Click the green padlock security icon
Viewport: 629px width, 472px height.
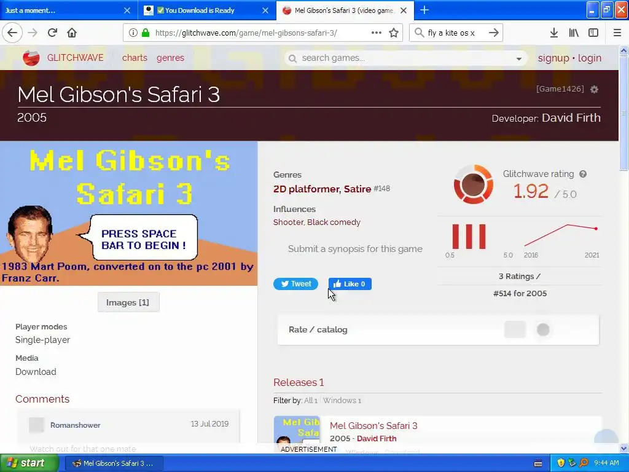point(145,33)
